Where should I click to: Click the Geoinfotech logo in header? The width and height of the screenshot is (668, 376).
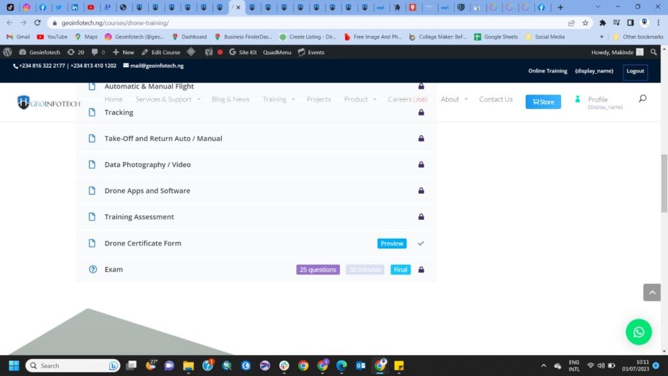48,102
